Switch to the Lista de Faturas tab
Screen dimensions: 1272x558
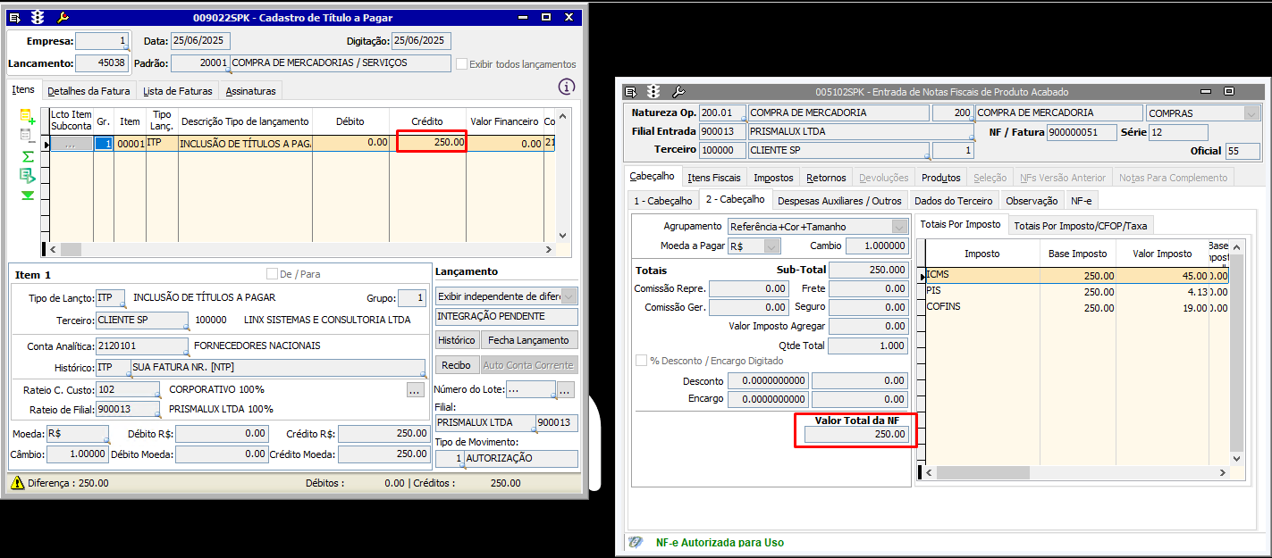click(178, 91)
